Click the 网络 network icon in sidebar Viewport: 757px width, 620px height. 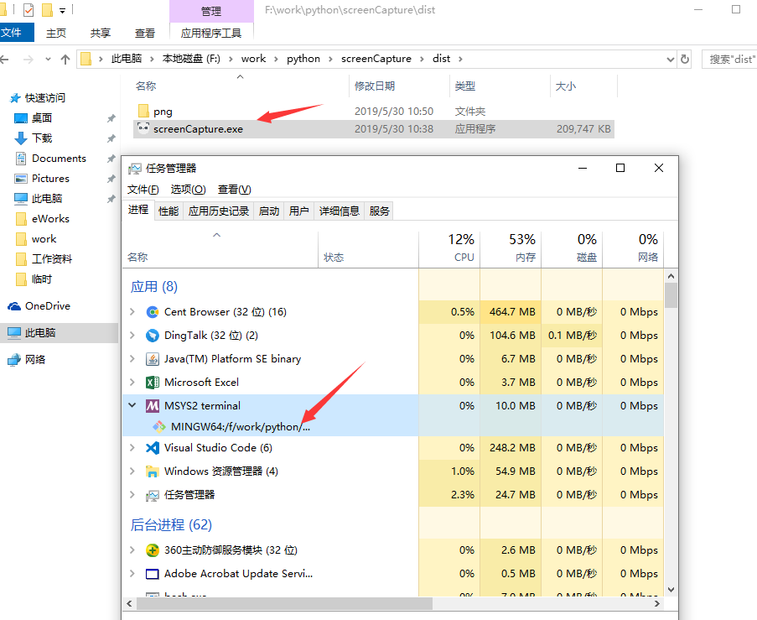tap(14, 360)
